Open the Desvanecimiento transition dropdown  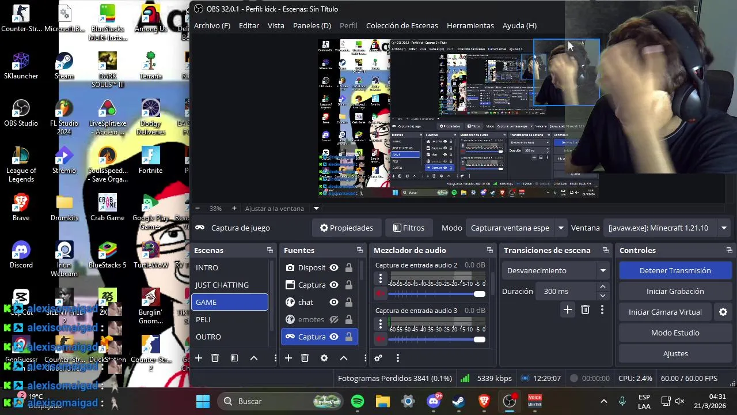tap(556, 270)
